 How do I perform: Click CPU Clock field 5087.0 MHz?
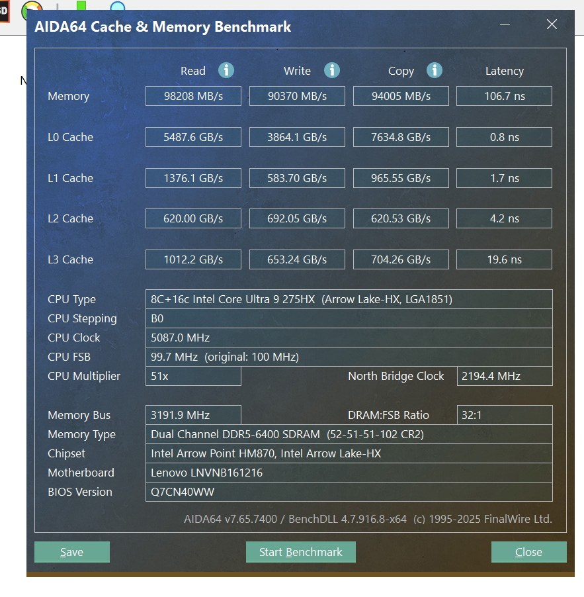click(x=349, y=338)
